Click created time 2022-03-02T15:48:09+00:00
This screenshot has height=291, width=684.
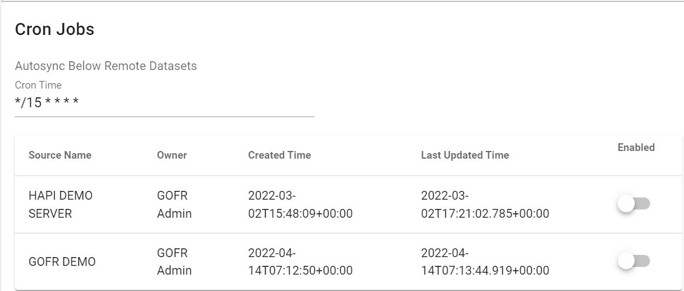tap(300, 205)
